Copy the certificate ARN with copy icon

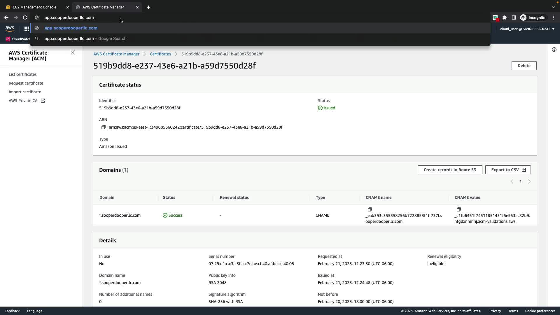[103, 127]
